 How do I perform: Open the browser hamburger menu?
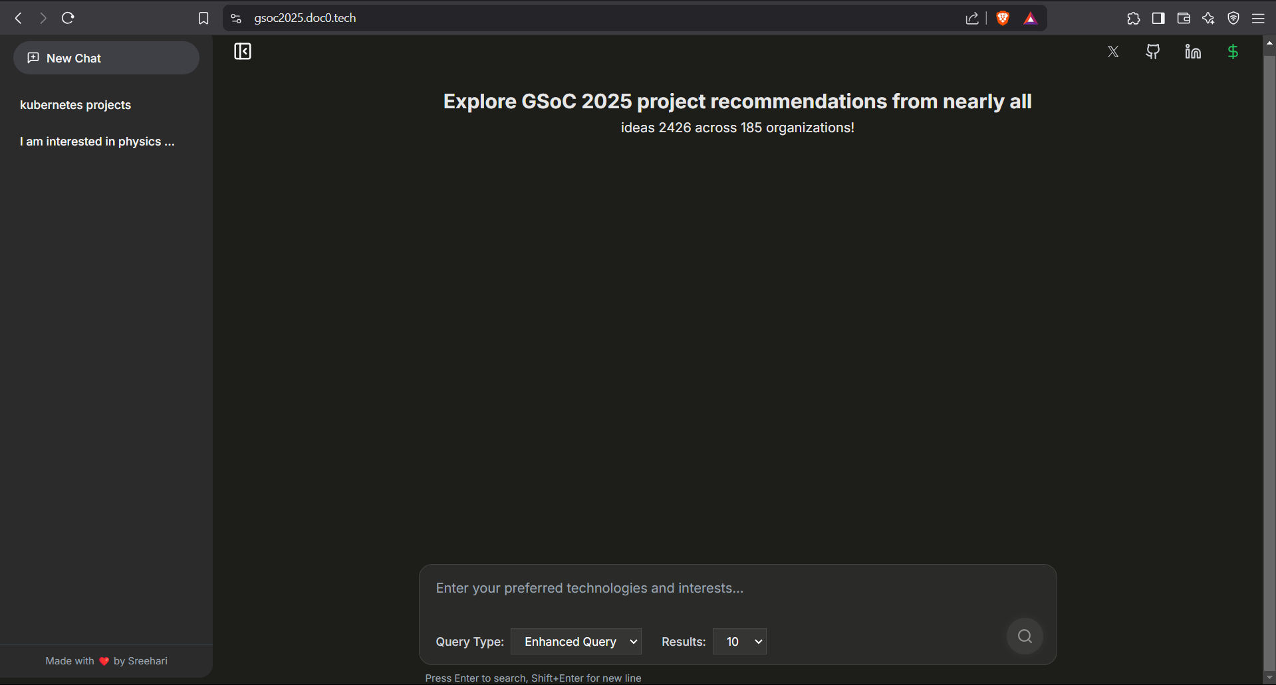point(1258,18)
